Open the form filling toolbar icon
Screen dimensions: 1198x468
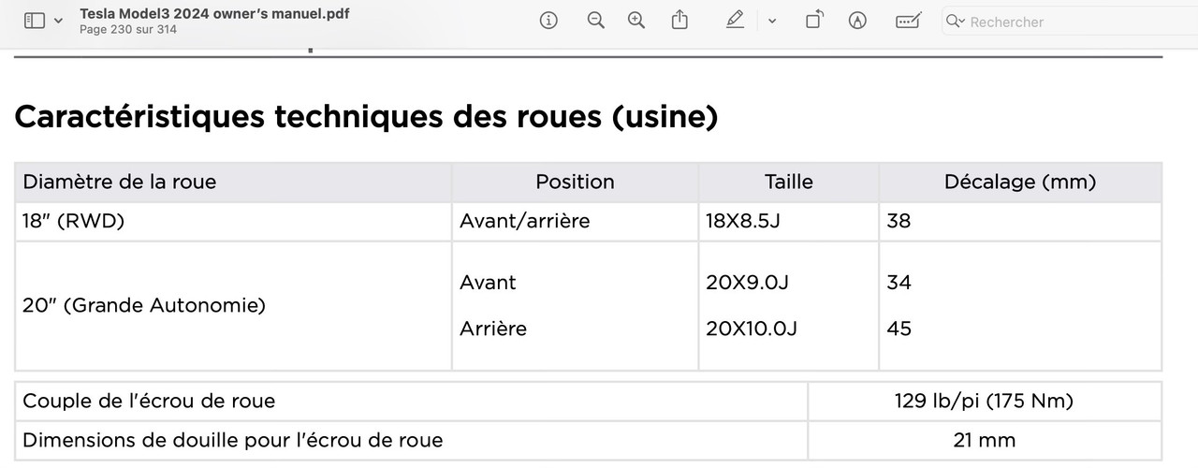click(x=907, y=21)
